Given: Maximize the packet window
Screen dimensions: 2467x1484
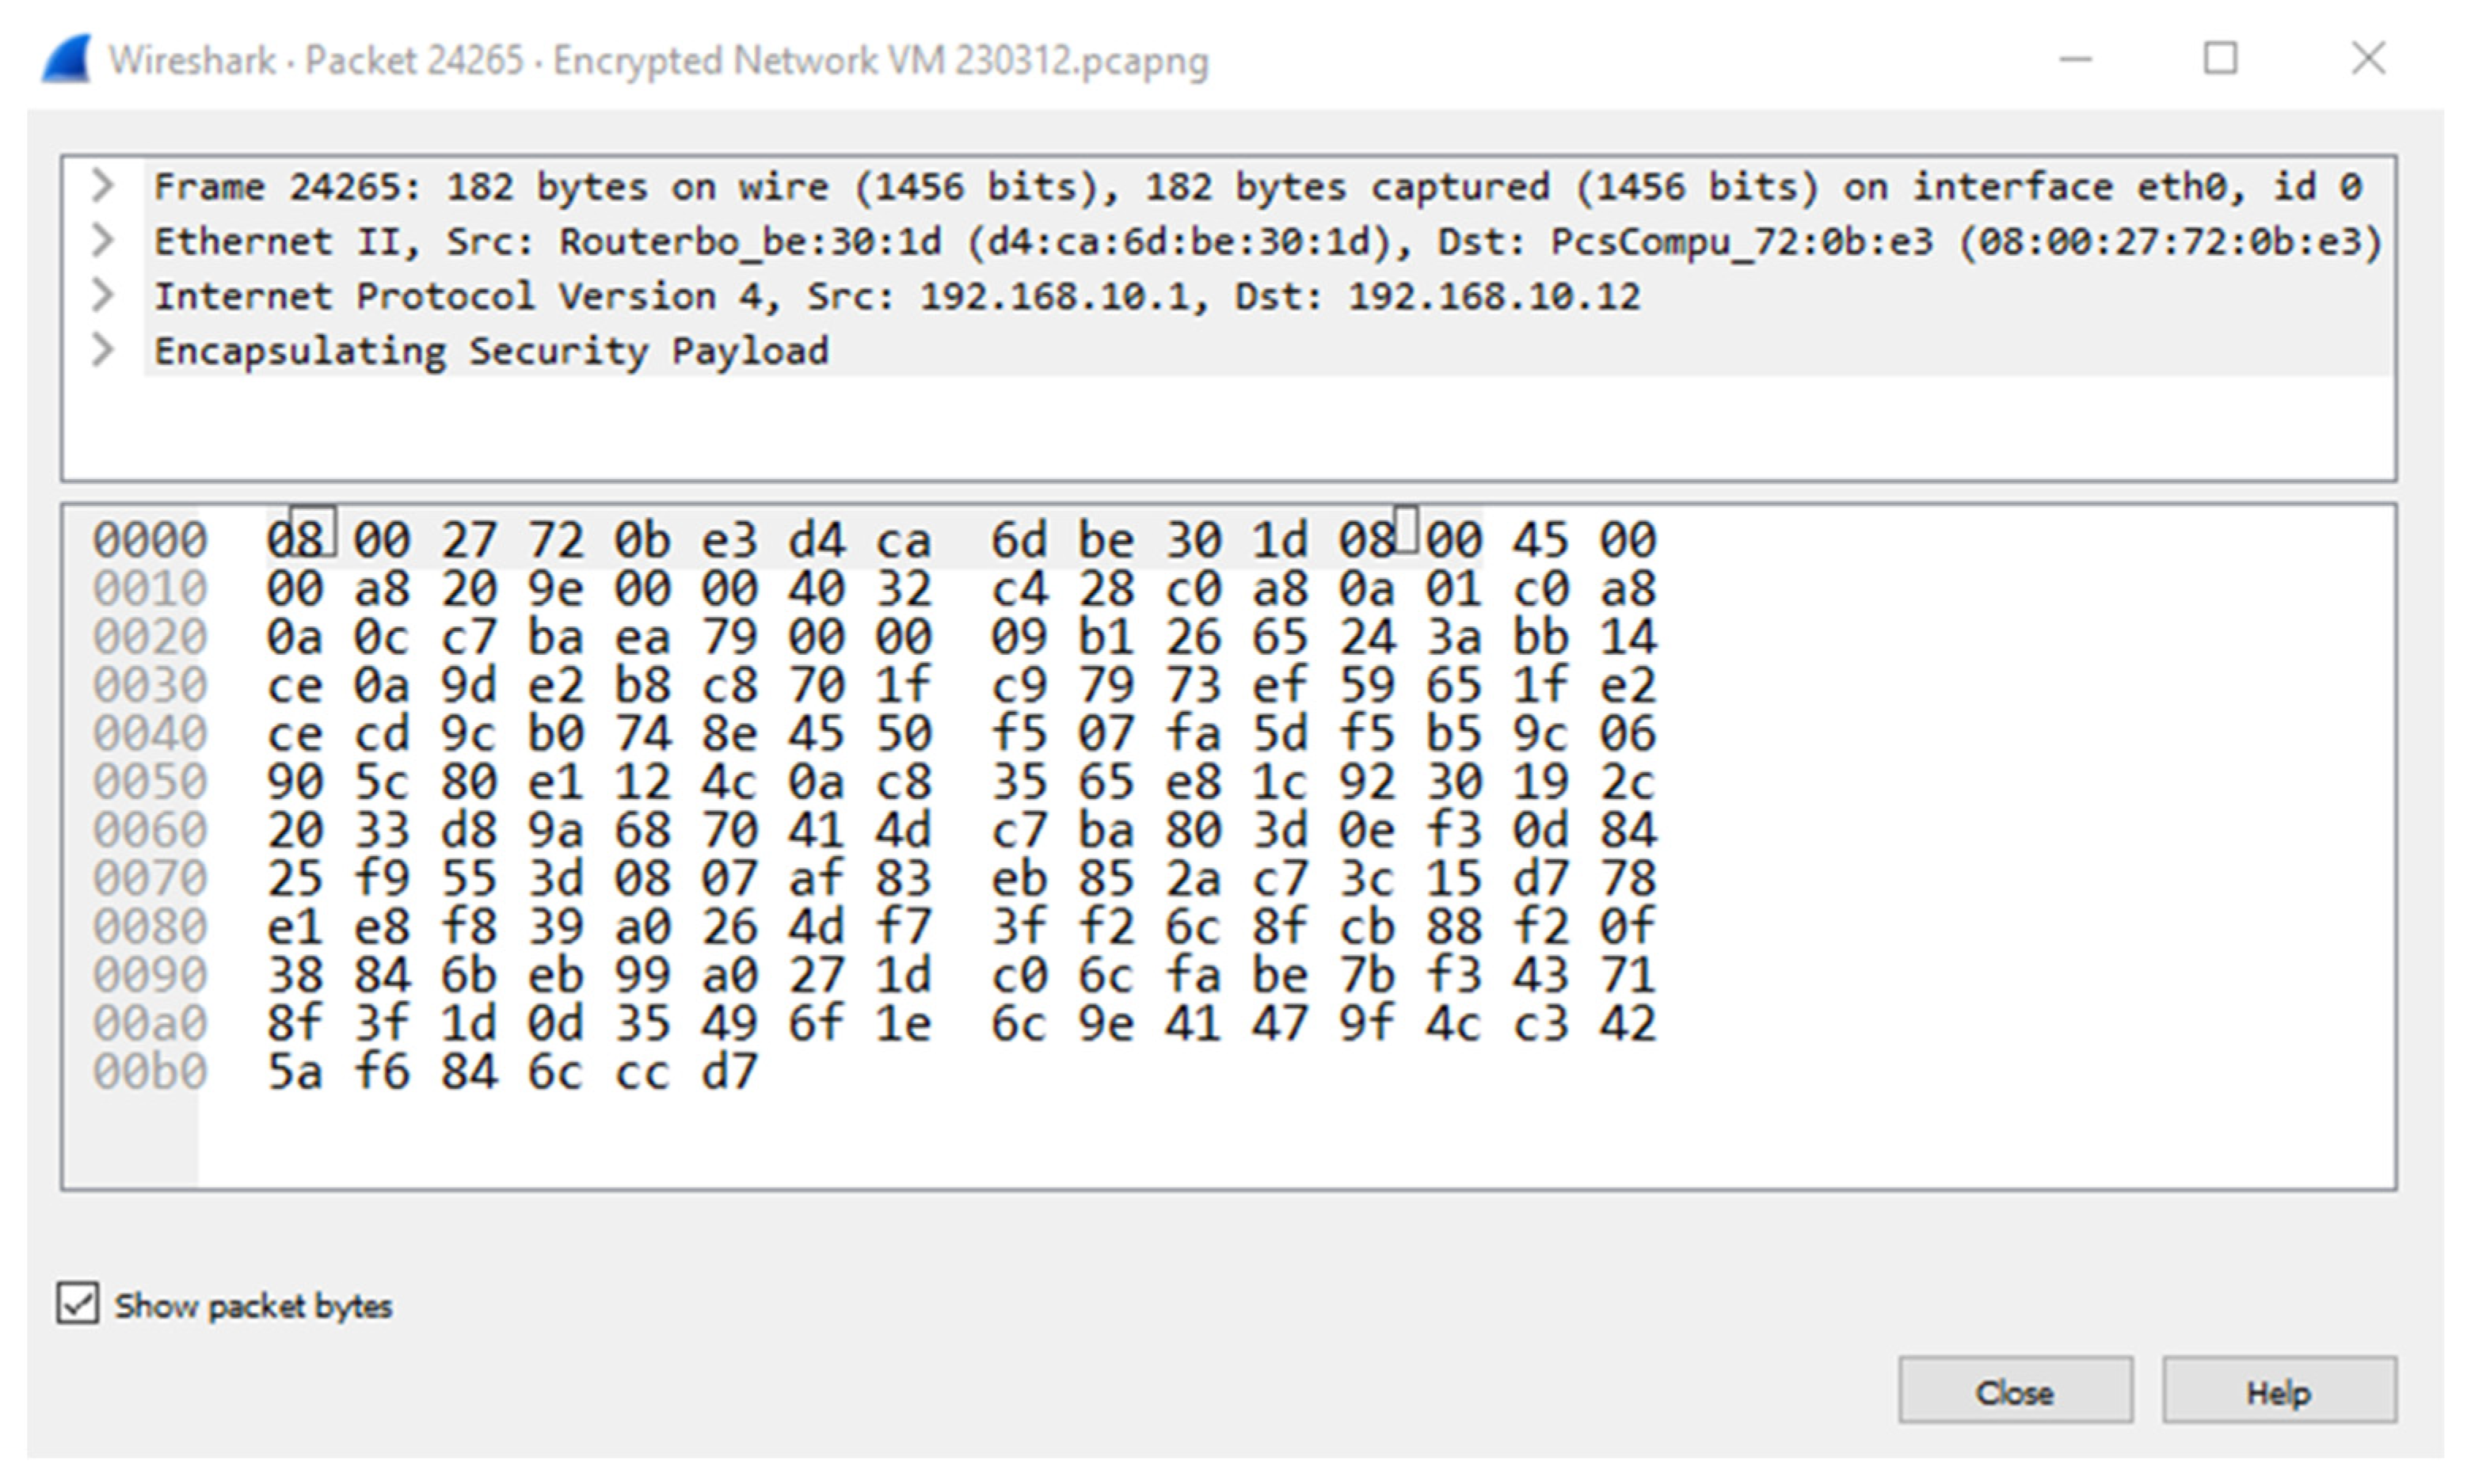Looking at the screenshot, I should [2221, 59].
